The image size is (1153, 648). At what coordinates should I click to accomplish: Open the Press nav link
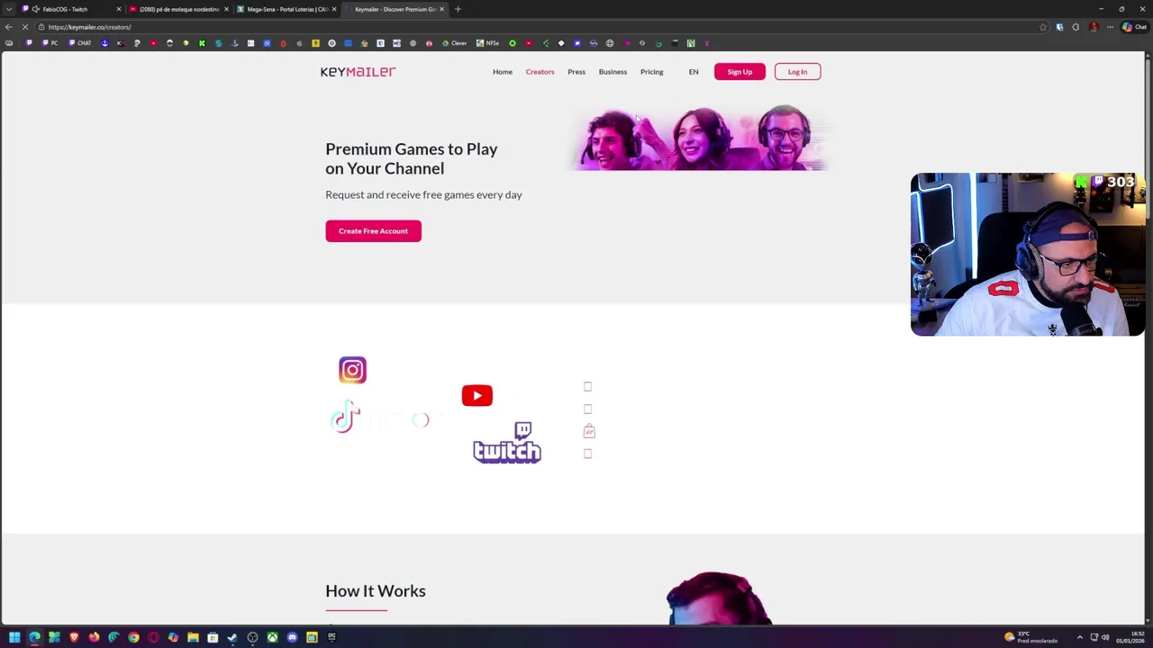pos(576,72)
